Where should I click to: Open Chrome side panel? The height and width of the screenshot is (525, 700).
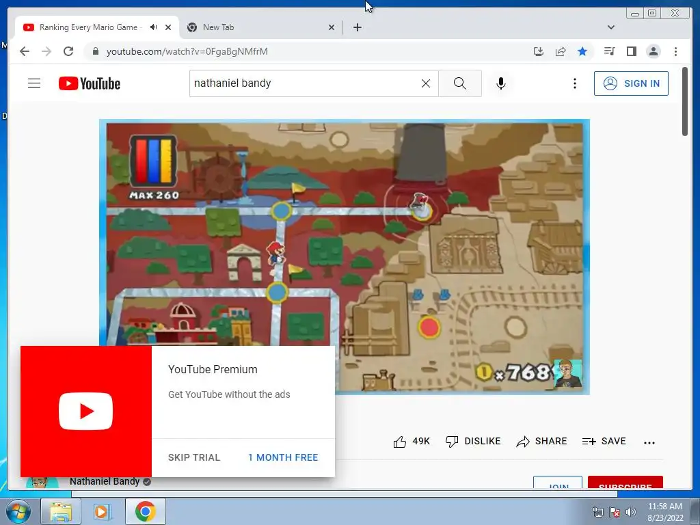click(631, 51)
